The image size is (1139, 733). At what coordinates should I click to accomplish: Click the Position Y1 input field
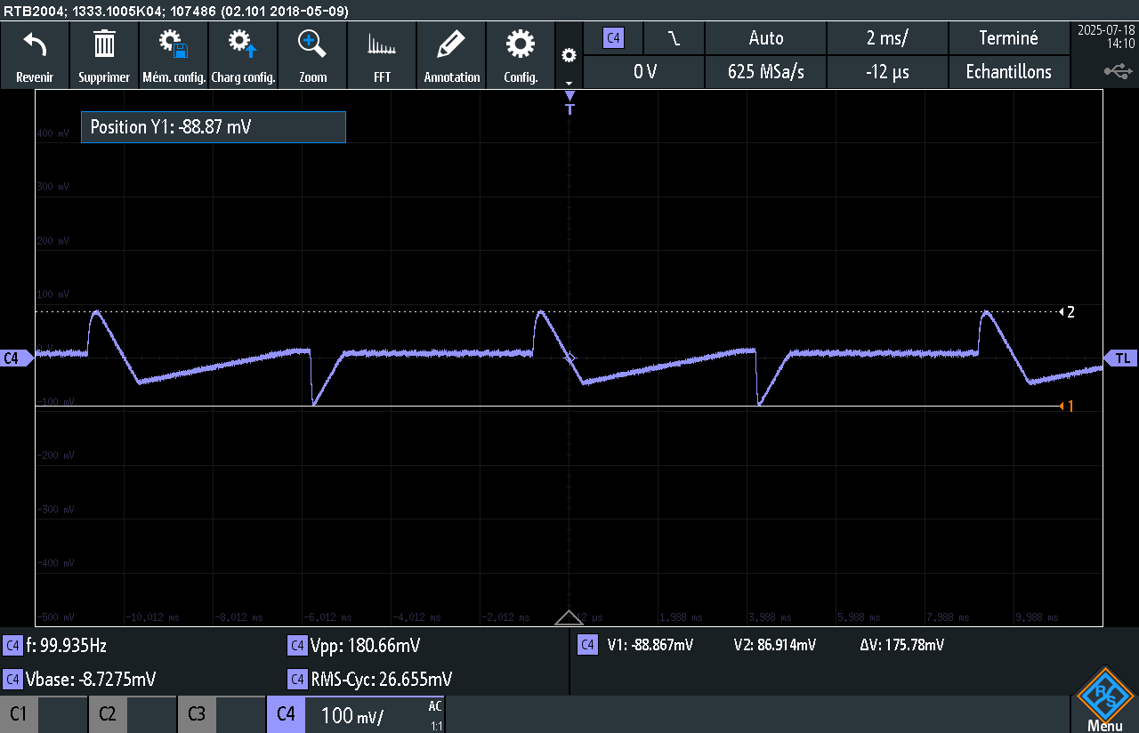(x=213, y=127)
